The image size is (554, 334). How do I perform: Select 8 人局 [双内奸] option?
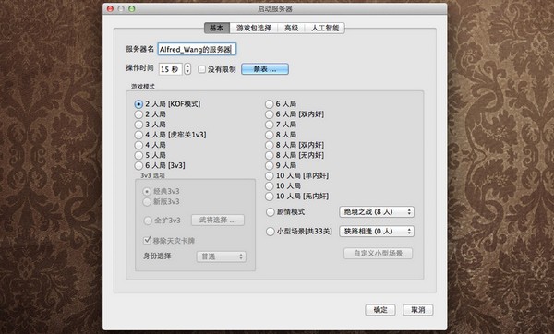click(270, 145)
